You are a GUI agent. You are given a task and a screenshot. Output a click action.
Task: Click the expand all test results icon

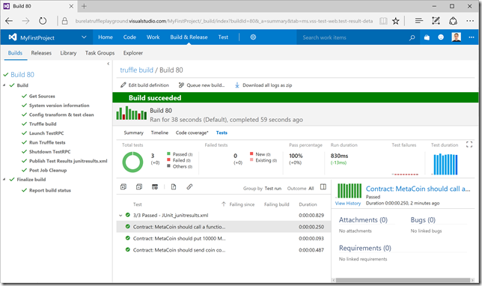(x=123, y=186)
